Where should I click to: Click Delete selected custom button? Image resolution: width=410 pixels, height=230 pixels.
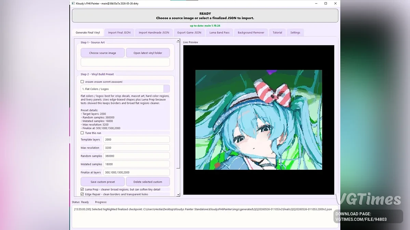148,182
